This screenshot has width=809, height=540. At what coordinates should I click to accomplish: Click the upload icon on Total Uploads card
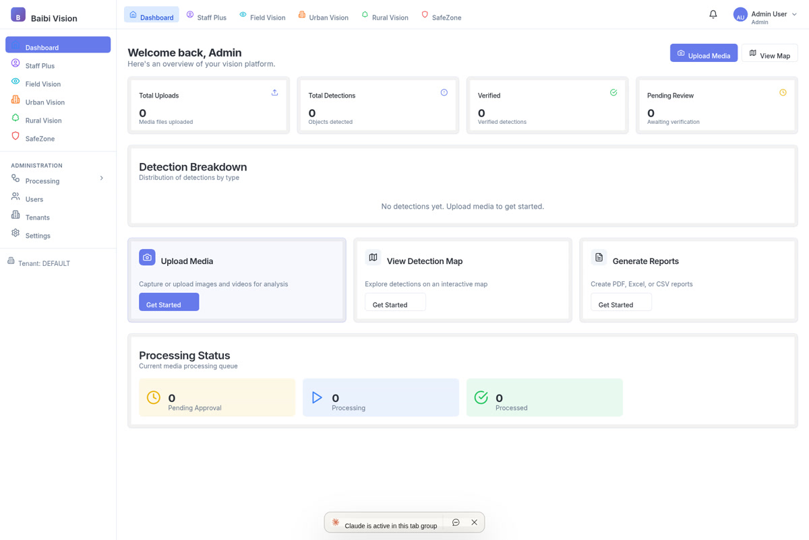(x=274, y=92)
